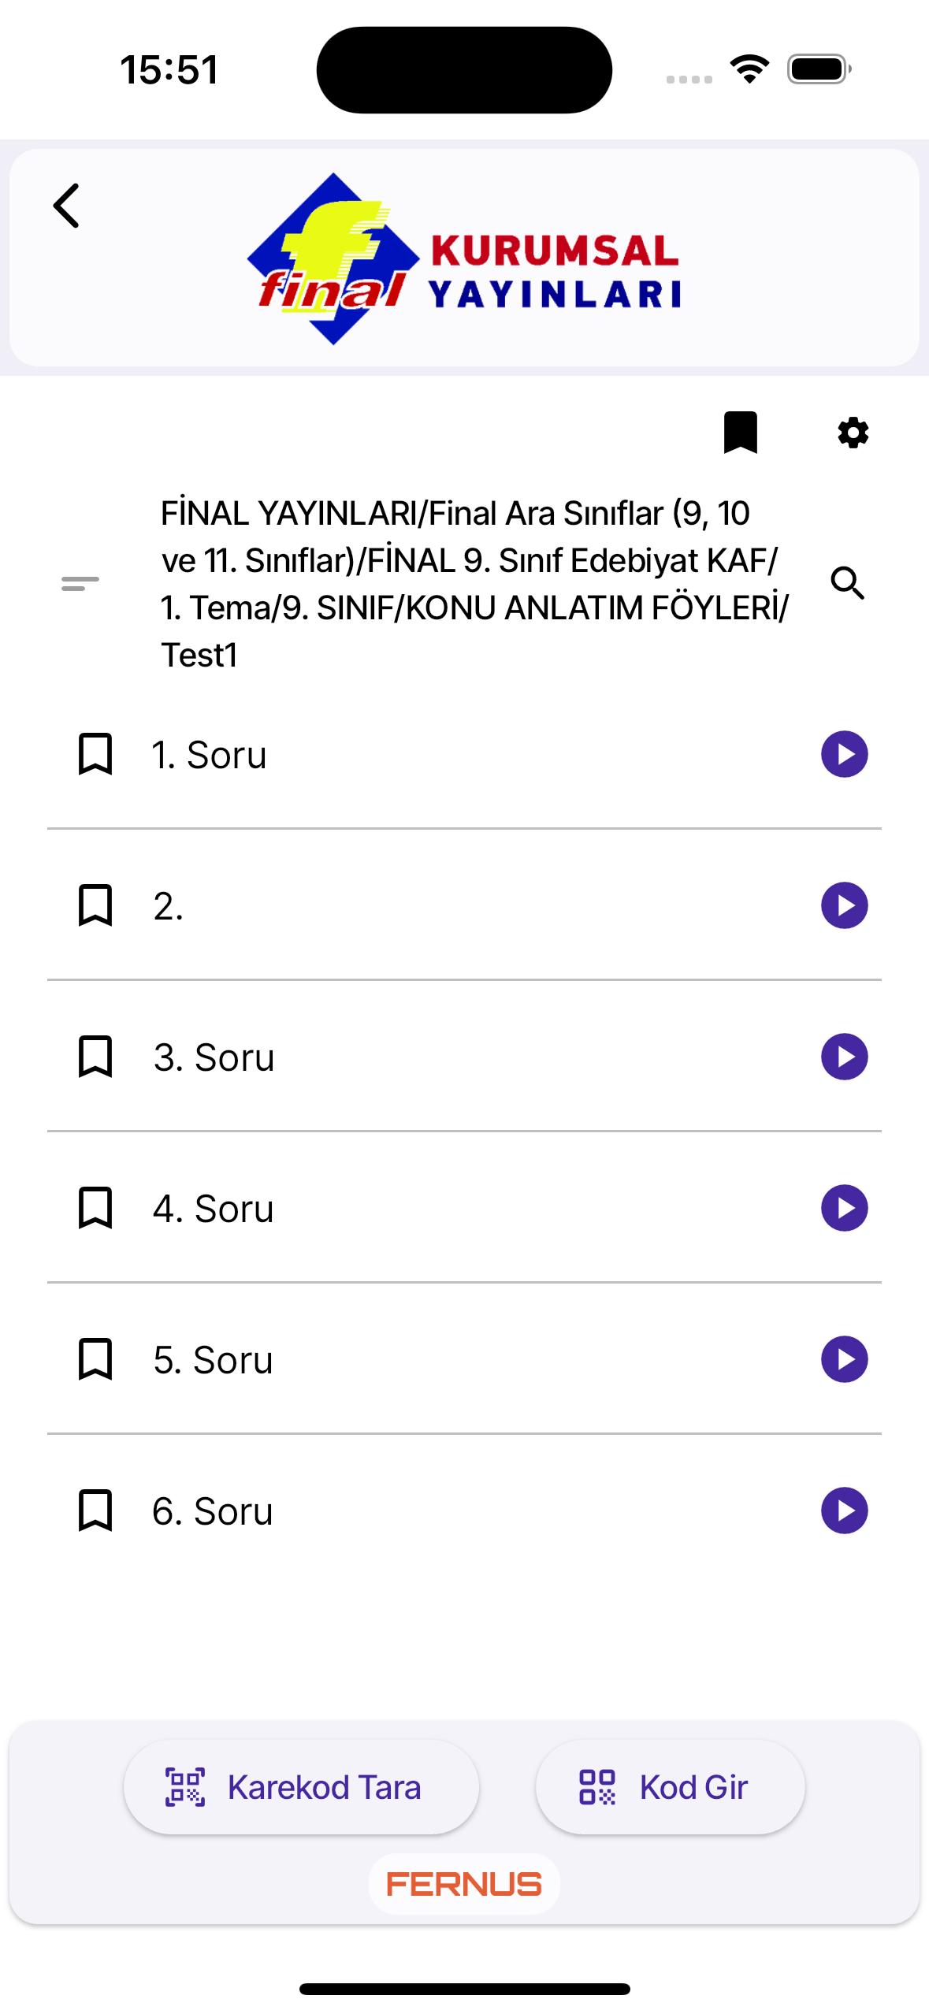Tap the Karekod Tara button
Viewport: 929px width, 2014px height.
point(301,1787)
